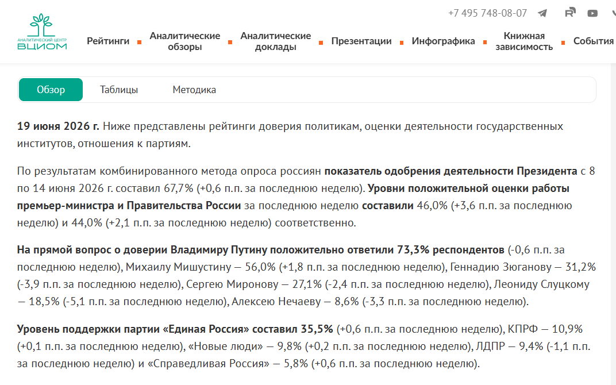Call phone number +7 495 748-08-07
Image resolution: width=616 pixels, height=385 pixels.
click(x=487, y=13)
